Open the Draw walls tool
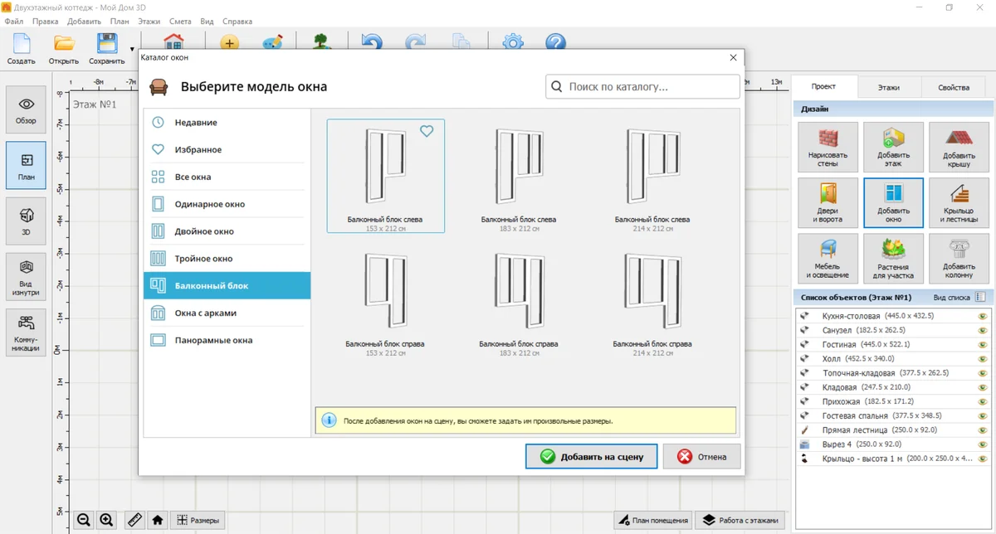 click(828, 147)
